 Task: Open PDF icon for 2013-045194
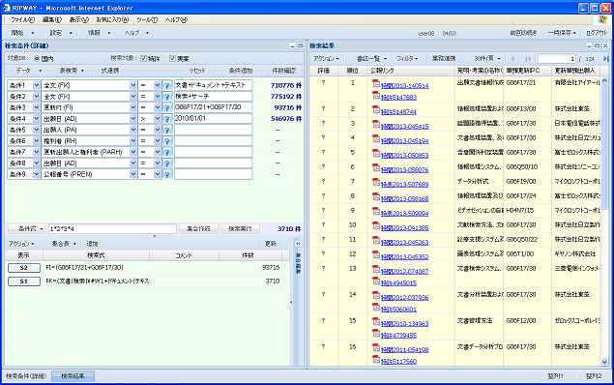(x=376, y=139)
